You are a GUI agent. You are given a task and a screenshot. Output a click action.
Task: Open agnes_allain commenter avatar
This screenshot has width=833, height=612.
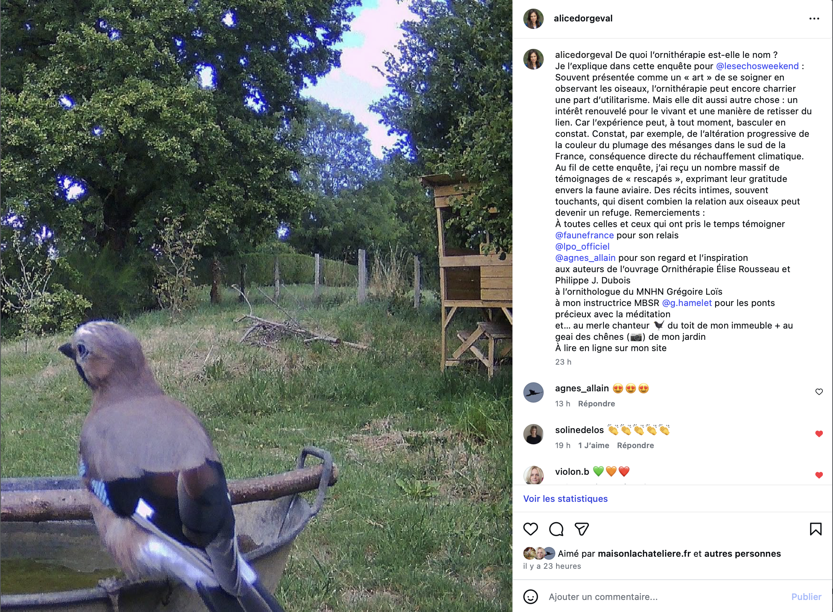pos(534,392)
